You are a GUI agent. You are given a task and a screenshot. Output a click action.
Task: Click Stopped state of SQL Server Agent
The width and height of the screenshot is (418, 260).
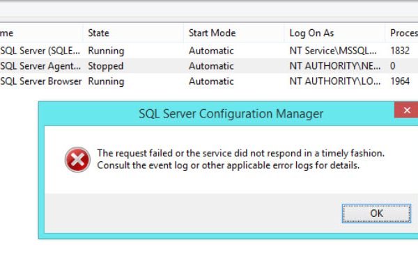tap(106, 66)
